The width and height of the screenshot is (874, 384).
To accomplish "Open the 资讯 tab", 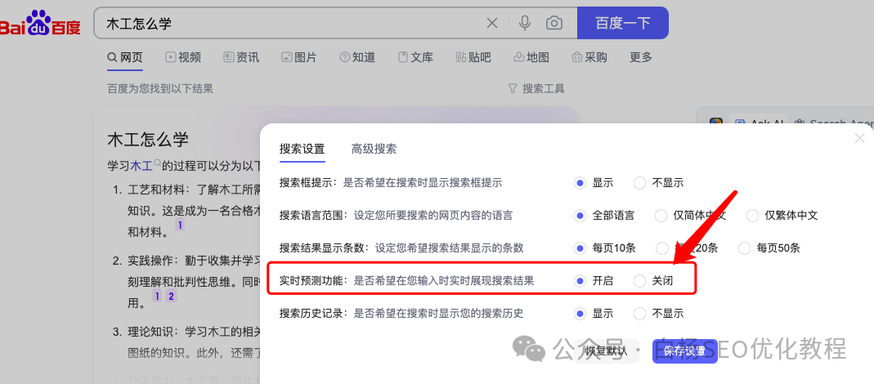I will pos(241,57).
